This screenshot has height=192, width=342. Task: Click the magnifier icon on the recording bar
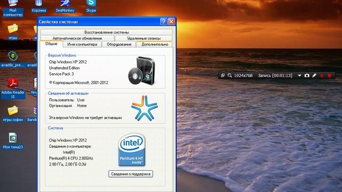pos(230,75)
